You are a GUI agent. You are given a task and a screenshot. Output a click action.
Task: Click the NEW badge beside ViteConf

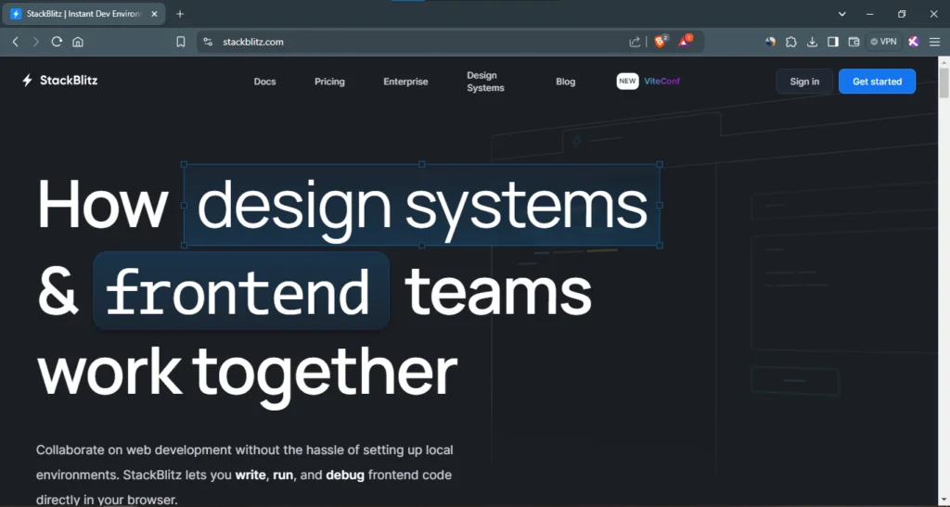coord(628,81)
